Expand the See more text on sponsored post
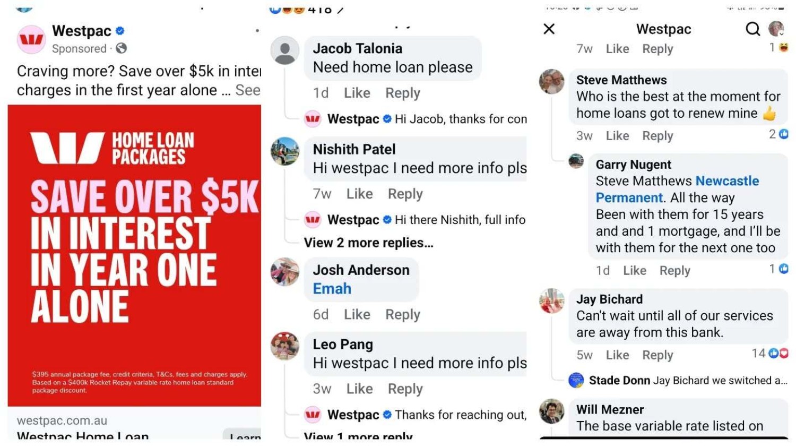 click(x=247, y=90)
